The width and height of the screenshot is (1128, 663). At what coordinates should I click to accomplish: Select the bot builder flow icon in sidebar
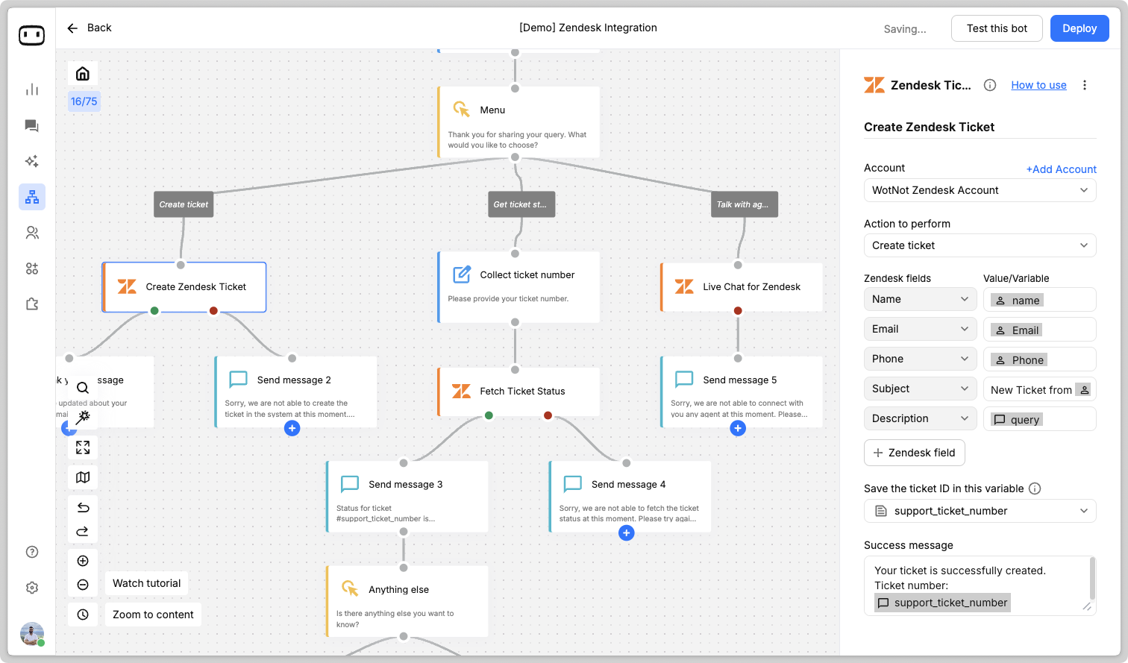pyautogui.click(x=32, y=197)
